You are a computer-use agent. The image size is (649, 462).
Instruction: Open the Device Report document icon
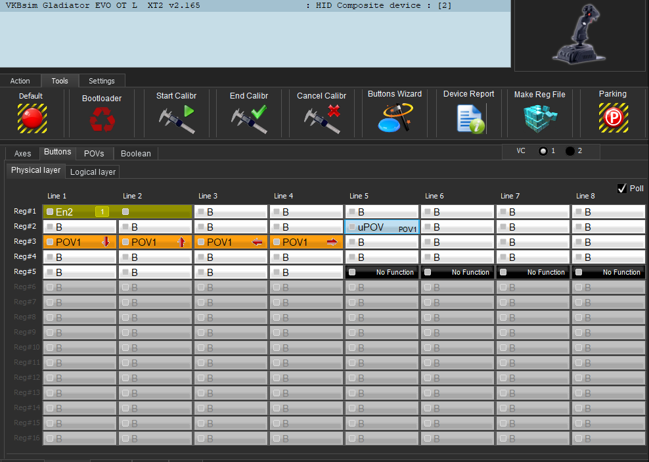pos(470,119)
